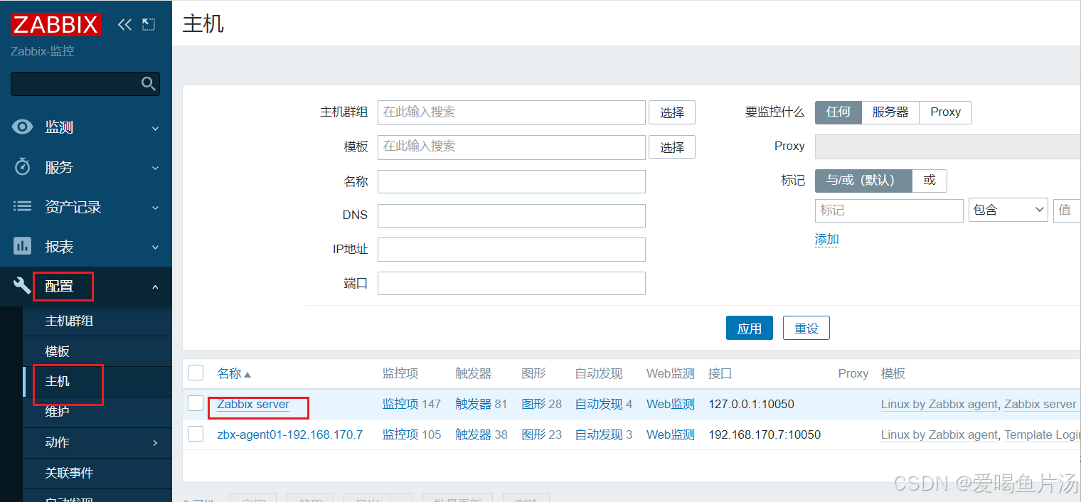Expand the 监测 menu

coord(155,128)
